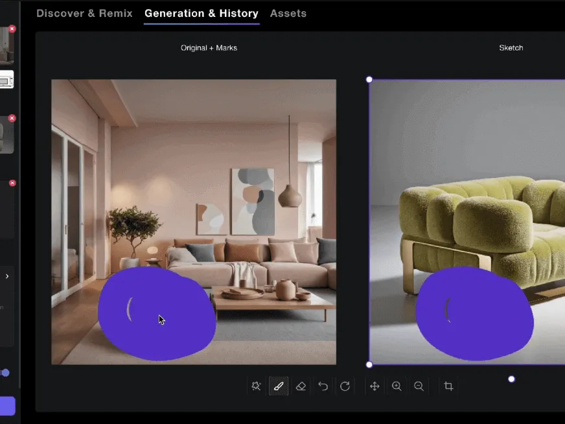Switch to the Eraser tool
The width and height of the screenshot is (565, 424).
pos(301,386)
